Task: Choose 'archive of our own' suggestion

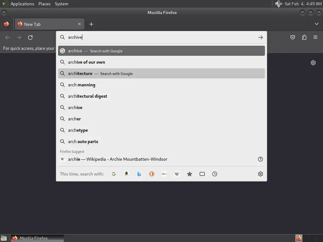Action: [161, 62]
